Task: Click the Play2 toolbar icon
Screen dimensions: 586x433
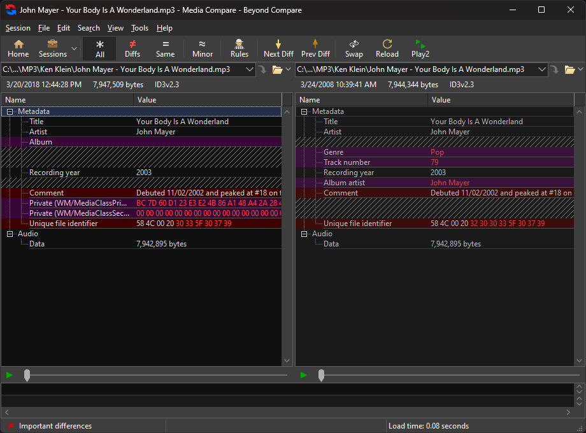Action: pyautogui.click(x=420, y=48)
